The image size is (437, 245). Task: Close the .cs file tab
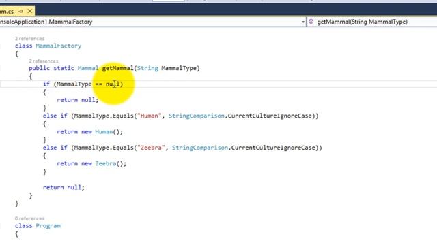[30, 12]
